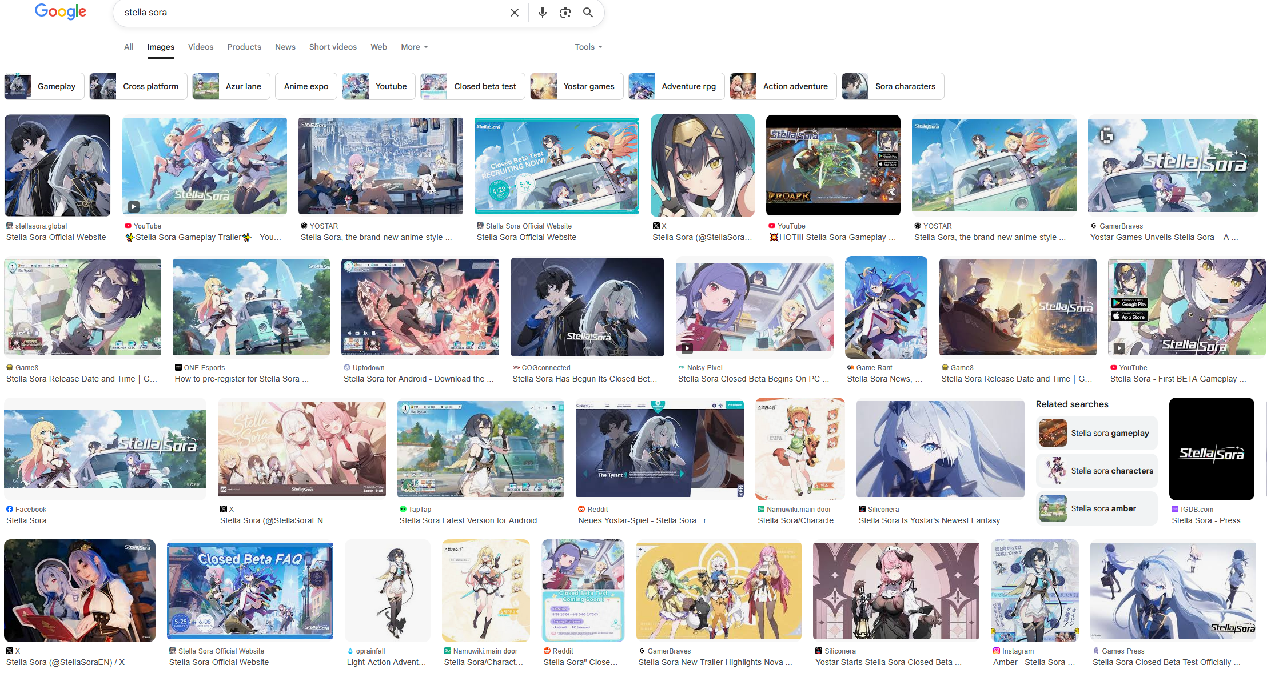Screen dimensions: 1267x677
Task: Select the Sora characters filter chip
Action: [893, 86]
